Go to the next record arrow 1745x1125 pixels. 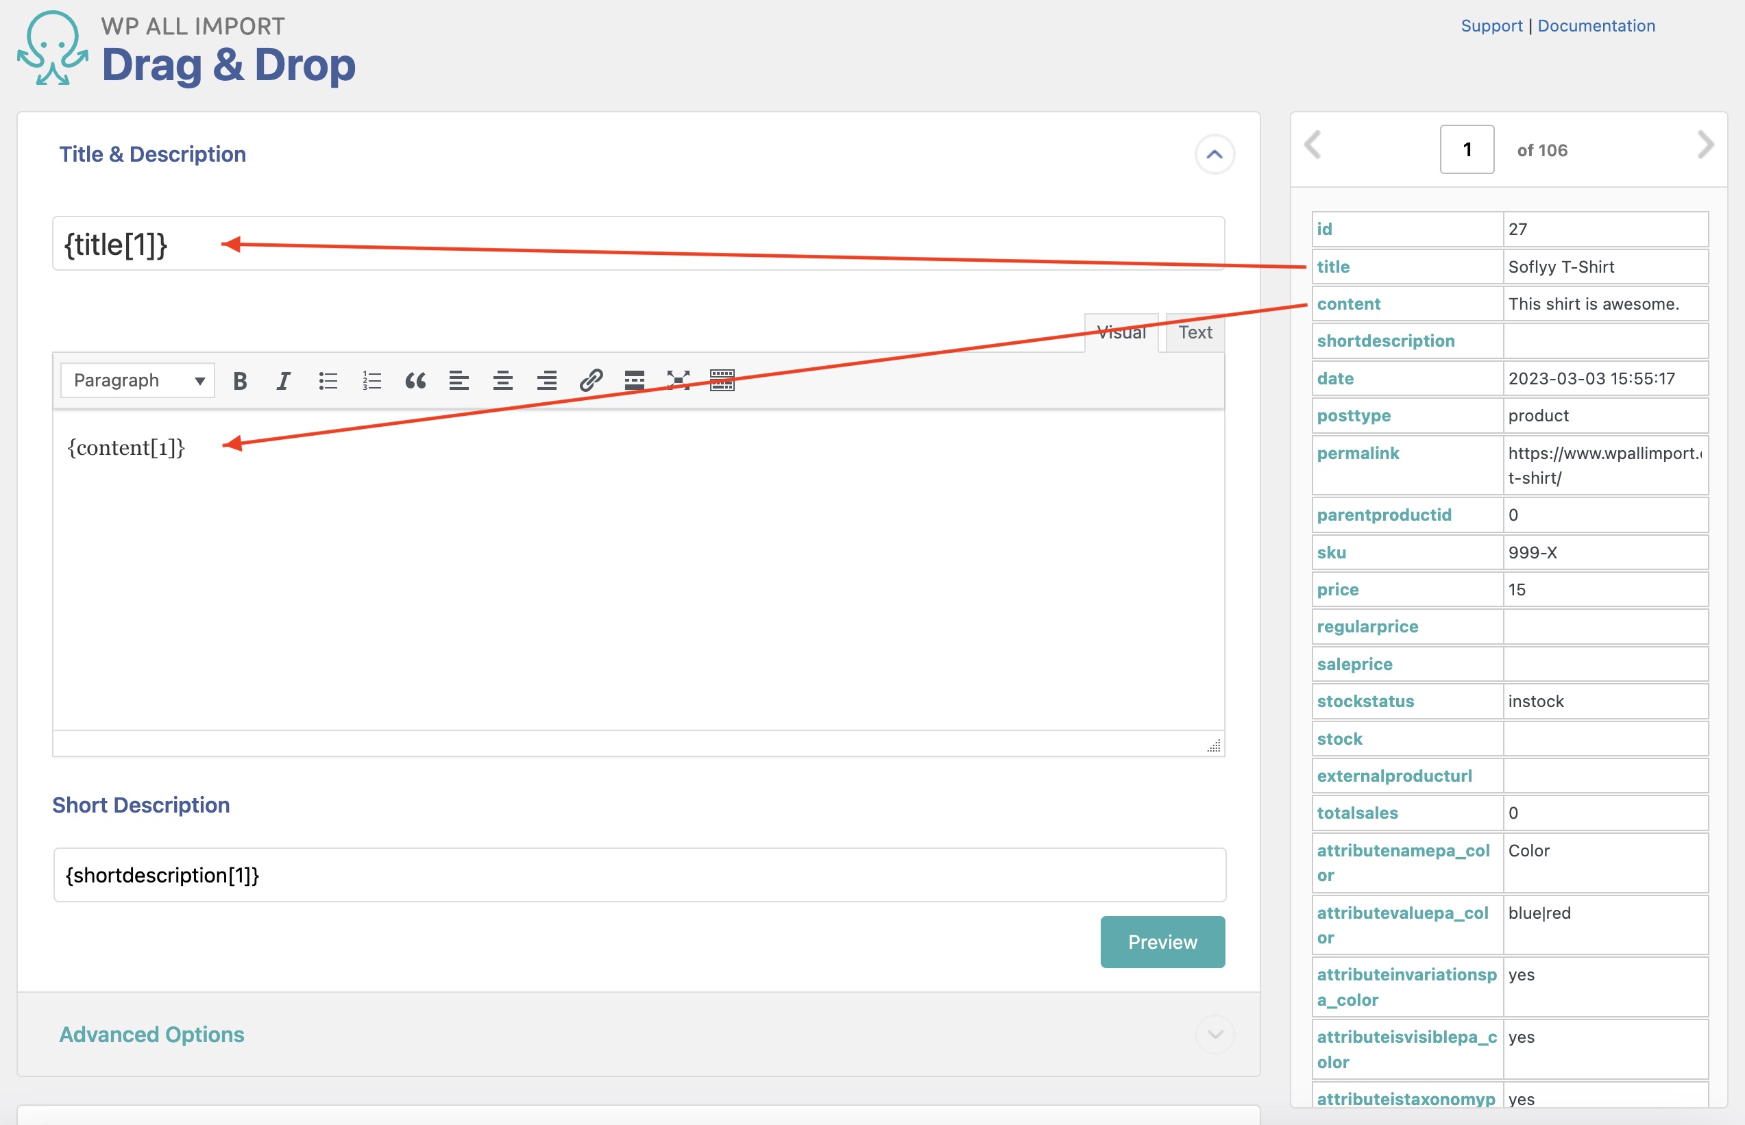(1705, 145)
